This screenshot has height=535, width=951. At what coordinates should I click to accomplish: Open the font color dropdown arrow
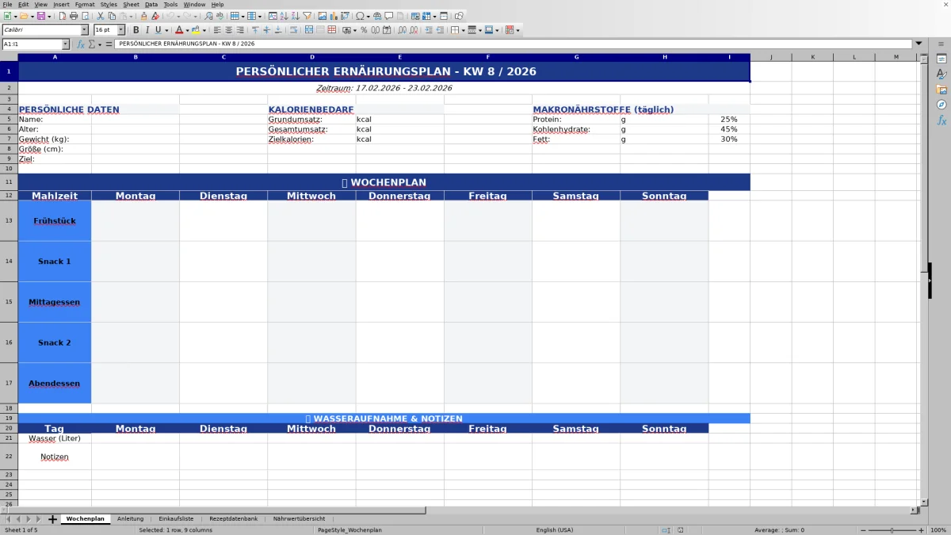click(187, 29)
